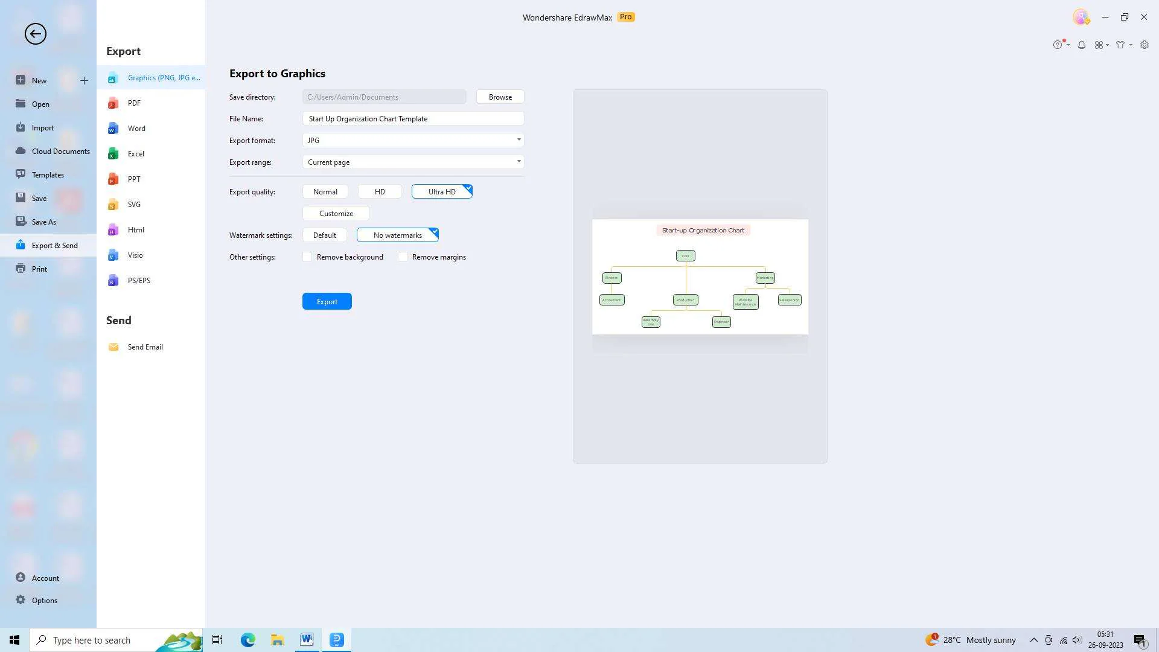Select the PS/EPS export format icon
1159x652 pixels.
click(x=113, y=281)
